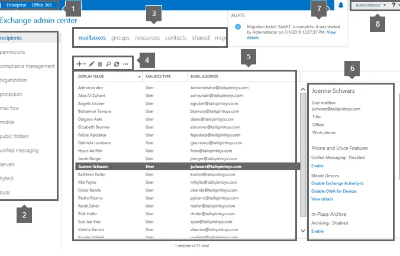
Task: Click the help question mark icon
Action: (393, 5)
